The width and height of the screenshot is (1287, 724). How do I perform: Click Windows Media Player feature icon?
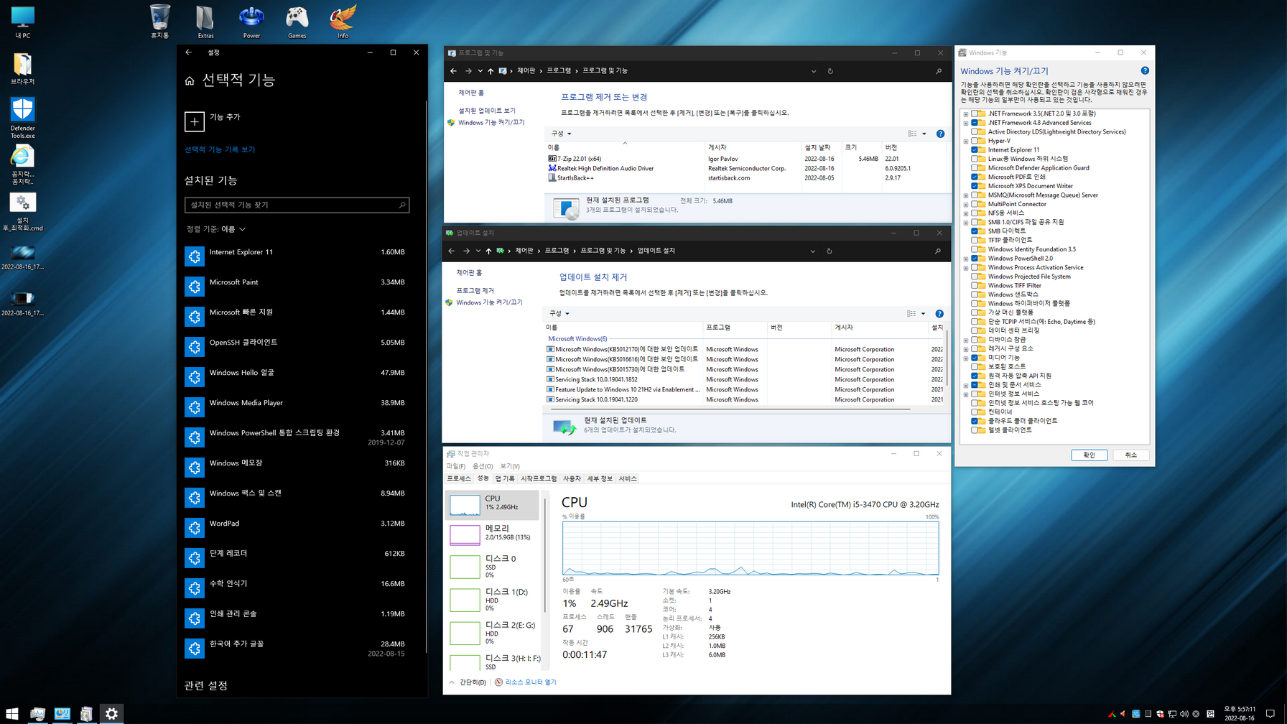[194, 407]
